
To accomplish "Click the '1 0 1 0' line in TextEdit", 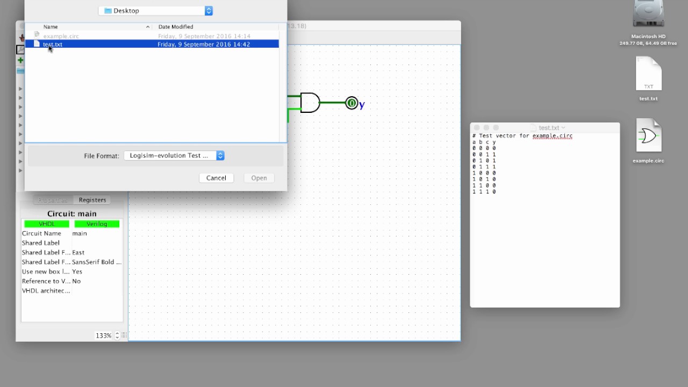I will pyautogui.click(x=484, y=180).
